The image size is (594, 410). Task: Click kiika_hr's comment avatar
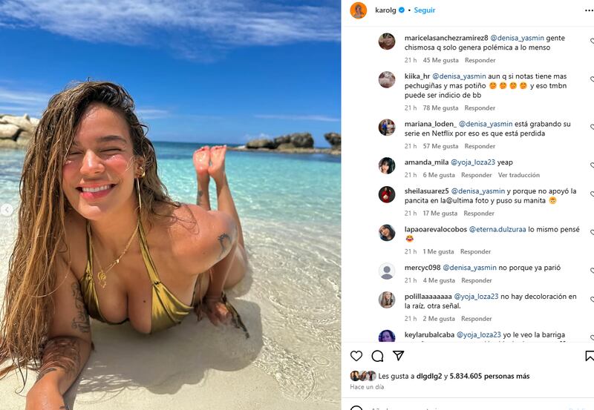point(387,80)
